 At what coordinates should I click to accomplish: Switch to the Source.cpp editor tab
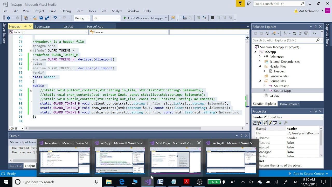point(42,26)
